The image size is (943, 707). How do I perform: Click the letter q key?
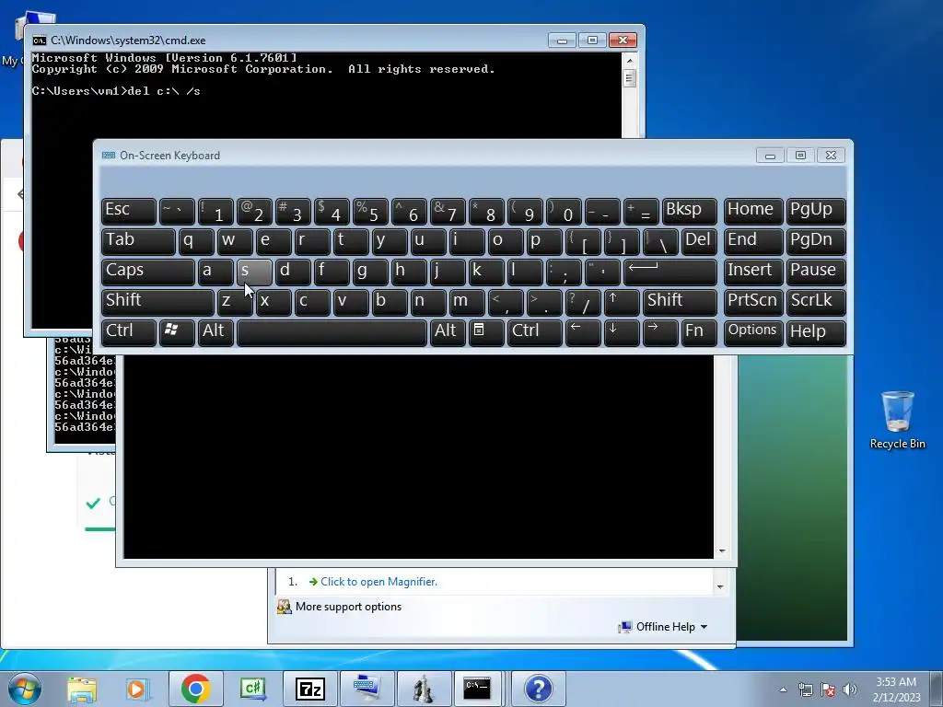click(196, 242)
